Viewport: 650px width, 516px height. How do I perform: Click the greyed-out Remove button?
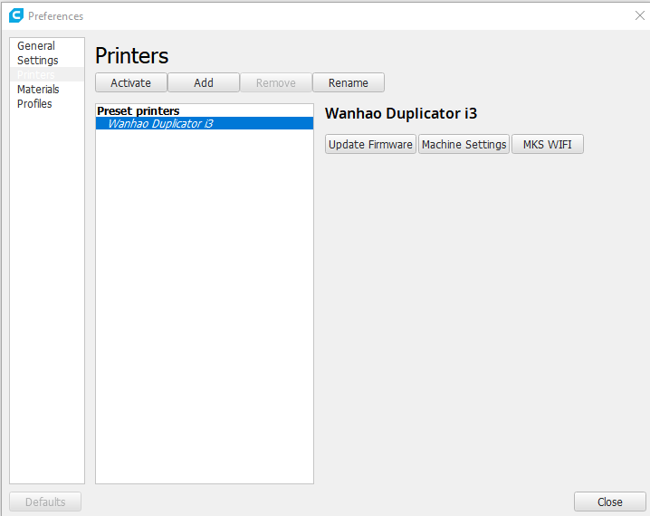point(276,82)
